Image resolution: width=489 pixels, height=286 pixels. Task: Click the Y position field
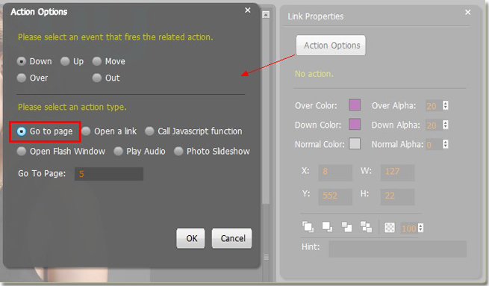pos(335,197)
